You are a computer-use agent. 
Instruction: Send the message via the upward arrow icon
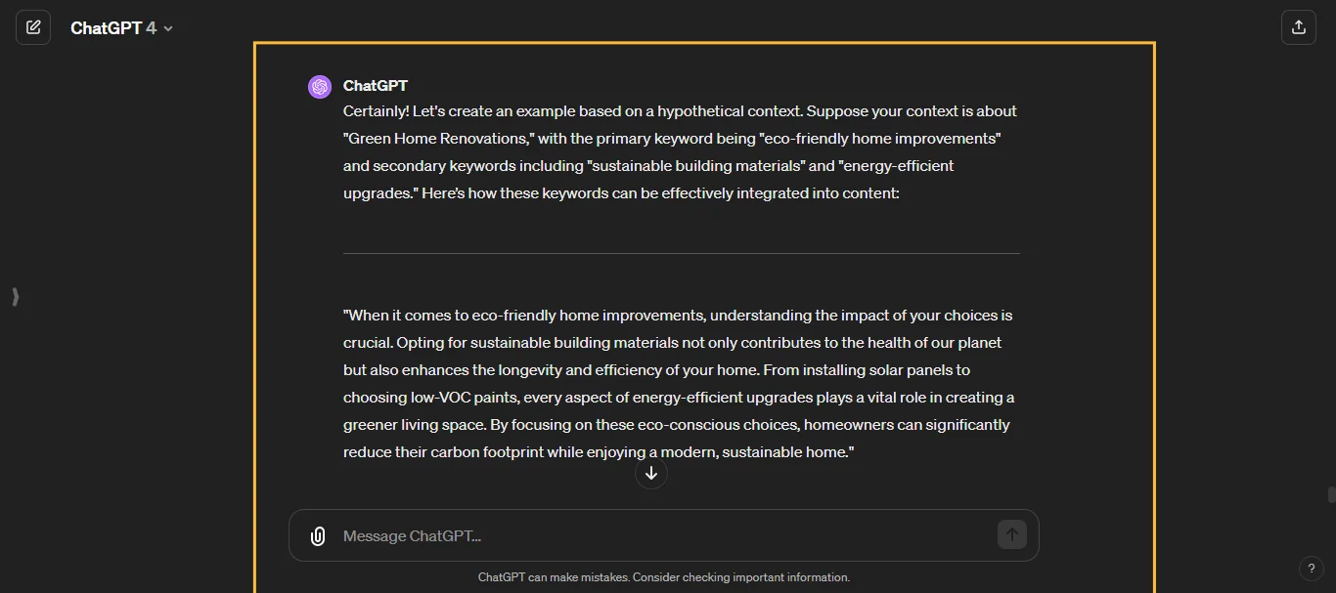(1011, 534)
